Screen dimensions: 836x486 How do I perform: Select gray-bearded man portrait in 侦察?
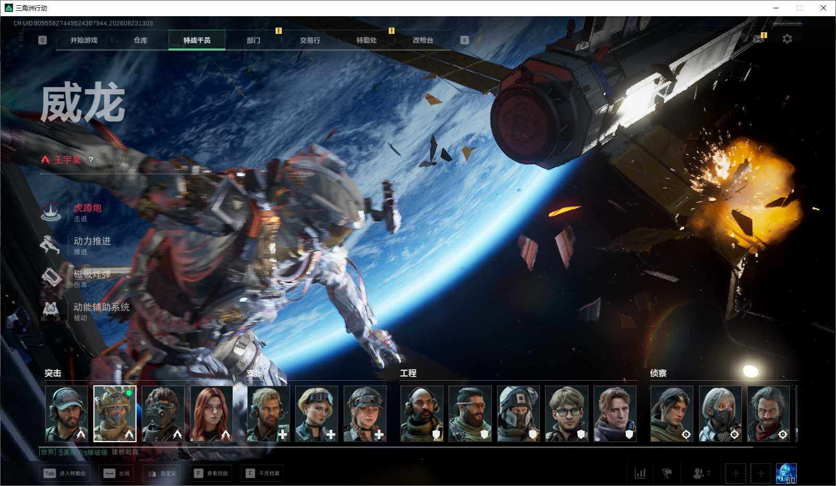click(768, 414)
